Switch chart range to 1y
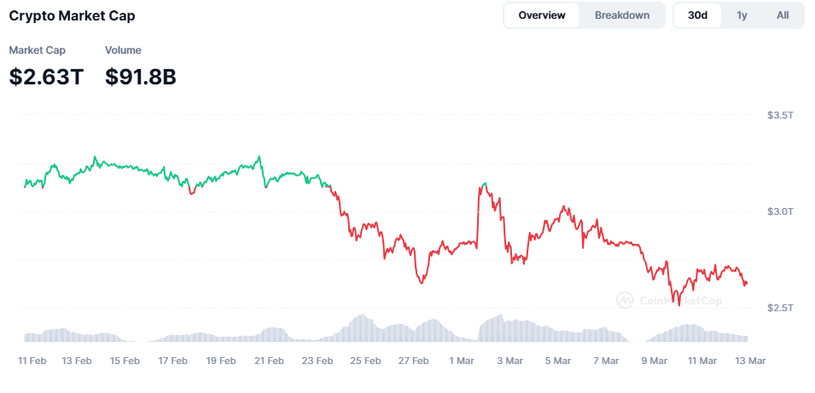Image resolution: width=815 pixels, height=393 pixels. tap(742, 15)
